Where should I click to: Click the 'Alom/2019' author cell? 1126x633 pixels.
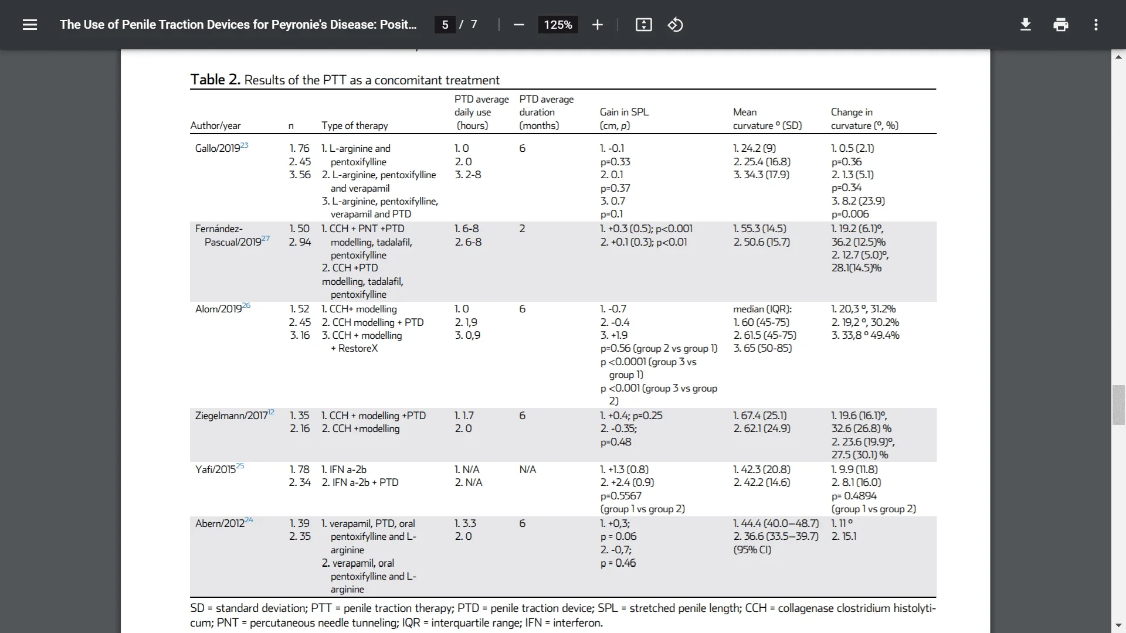pos(219,309)
